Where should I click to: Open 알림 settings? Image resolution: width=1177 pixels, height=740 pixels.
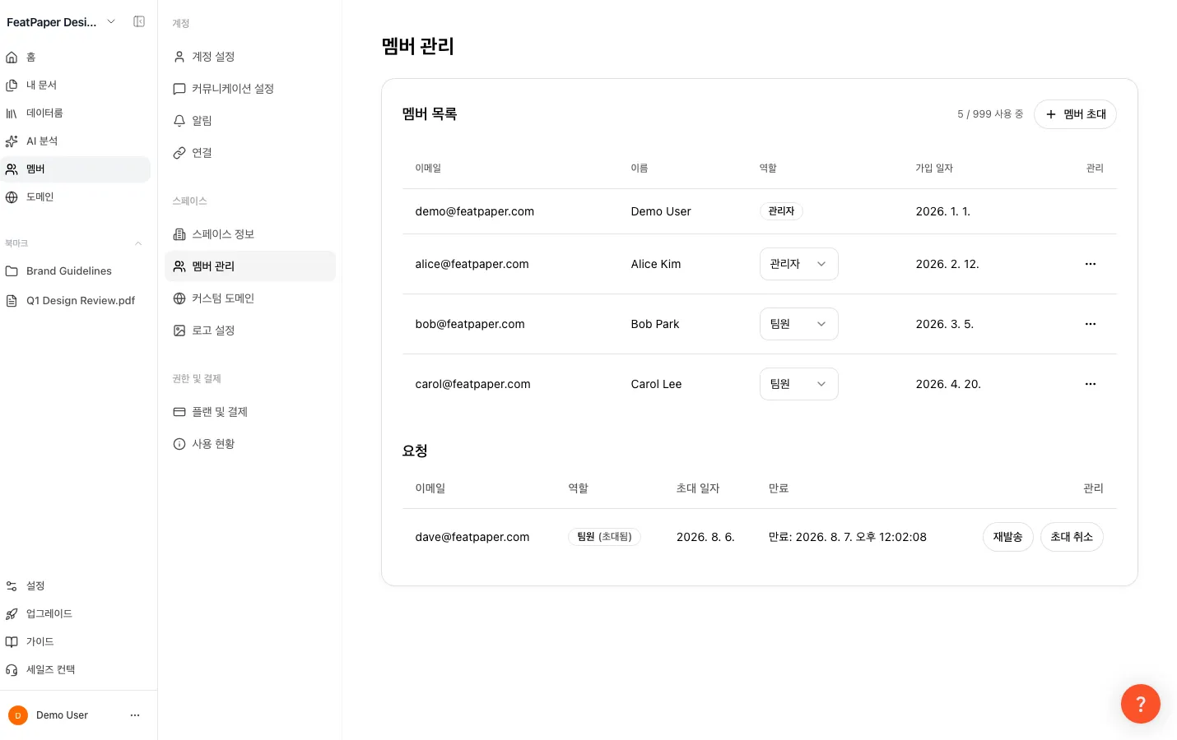point(250,121)
